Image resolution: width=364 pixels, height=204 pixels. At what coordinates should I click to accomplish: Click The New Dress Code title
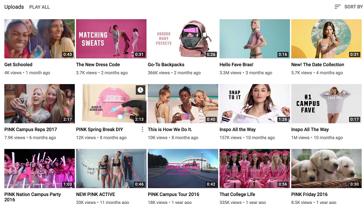[98, 65]
